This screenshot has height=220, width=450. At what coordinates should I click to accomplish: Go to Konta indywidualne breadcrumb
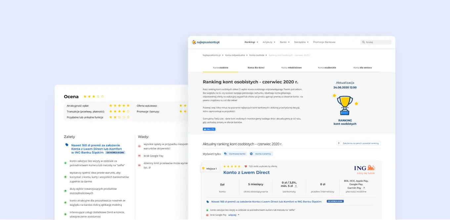tap(235, 55)
